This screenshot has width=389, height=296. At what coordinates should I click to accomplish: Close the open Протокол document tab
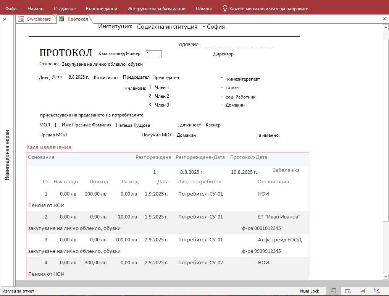point(384,19)
